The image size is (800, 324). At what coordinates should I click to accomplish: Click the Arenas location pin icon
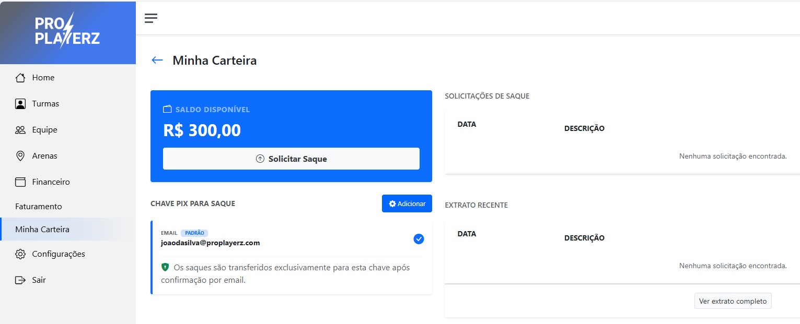[20, 156]
